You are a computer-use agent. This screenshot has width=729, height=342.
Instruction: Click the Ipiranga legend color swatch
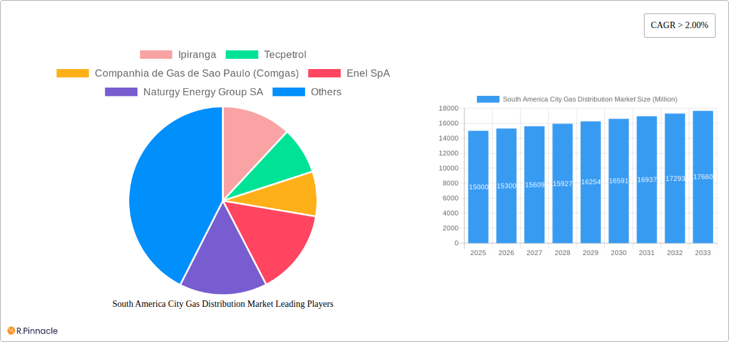[156, 55]
